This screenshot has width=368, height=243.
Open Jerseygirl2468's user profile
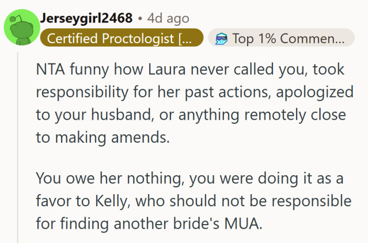click(x=86, y=18)
